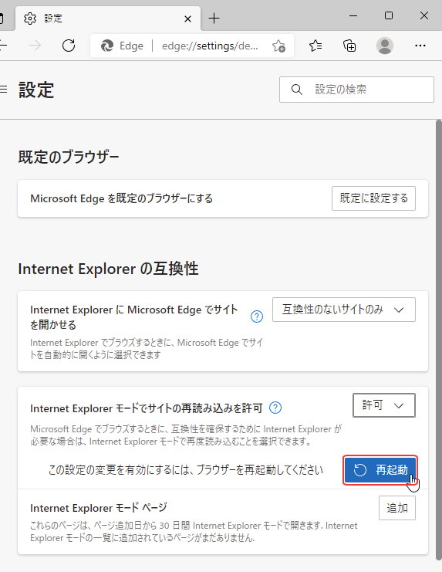Screen dimensions: 442x572
Task: Open the user profile avatar
Action: coord(384,46)
